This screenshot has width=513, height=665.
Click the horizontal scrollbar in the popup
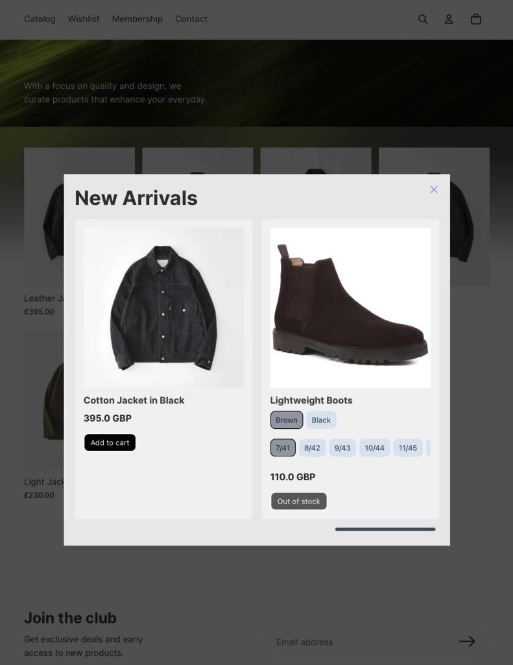pos(385,529)
